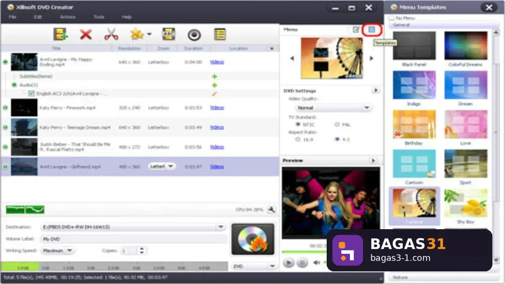Open Videos link for Justin Bieber row
The image size is (505, 284).
[217, 147]
